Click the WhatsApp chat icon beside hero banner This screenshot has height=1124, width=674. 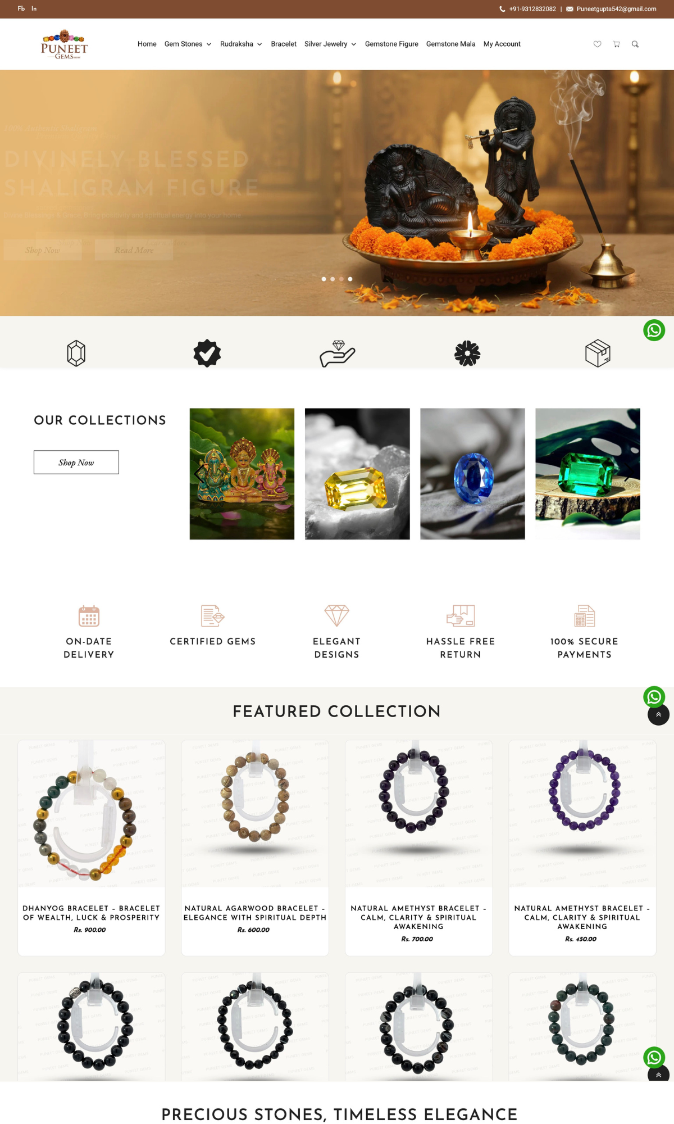(x=654, y=330)
